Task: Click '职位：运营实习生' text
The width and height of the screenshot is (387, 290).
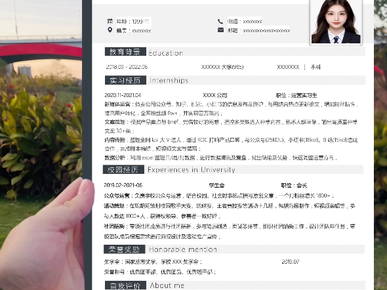Action: click(296, 95)
